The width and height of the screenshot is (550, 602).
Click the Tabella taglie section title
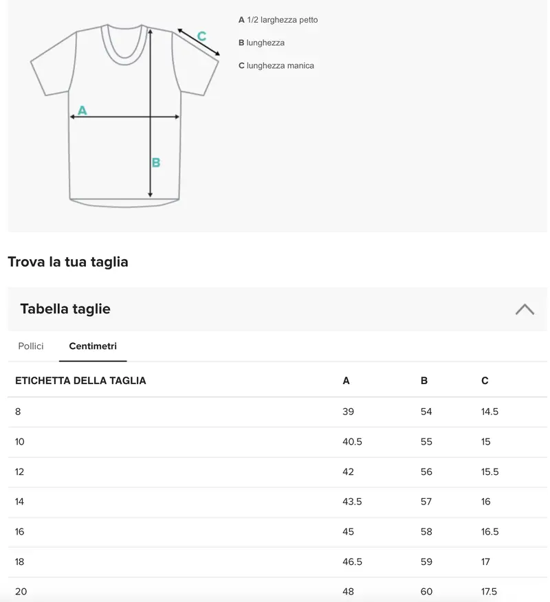(x=65, y=309)
